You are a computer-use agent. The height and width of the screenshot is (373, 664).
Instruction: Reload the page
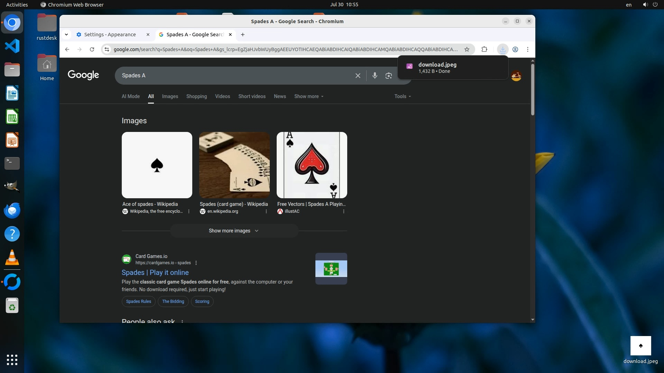click(92, 49)
